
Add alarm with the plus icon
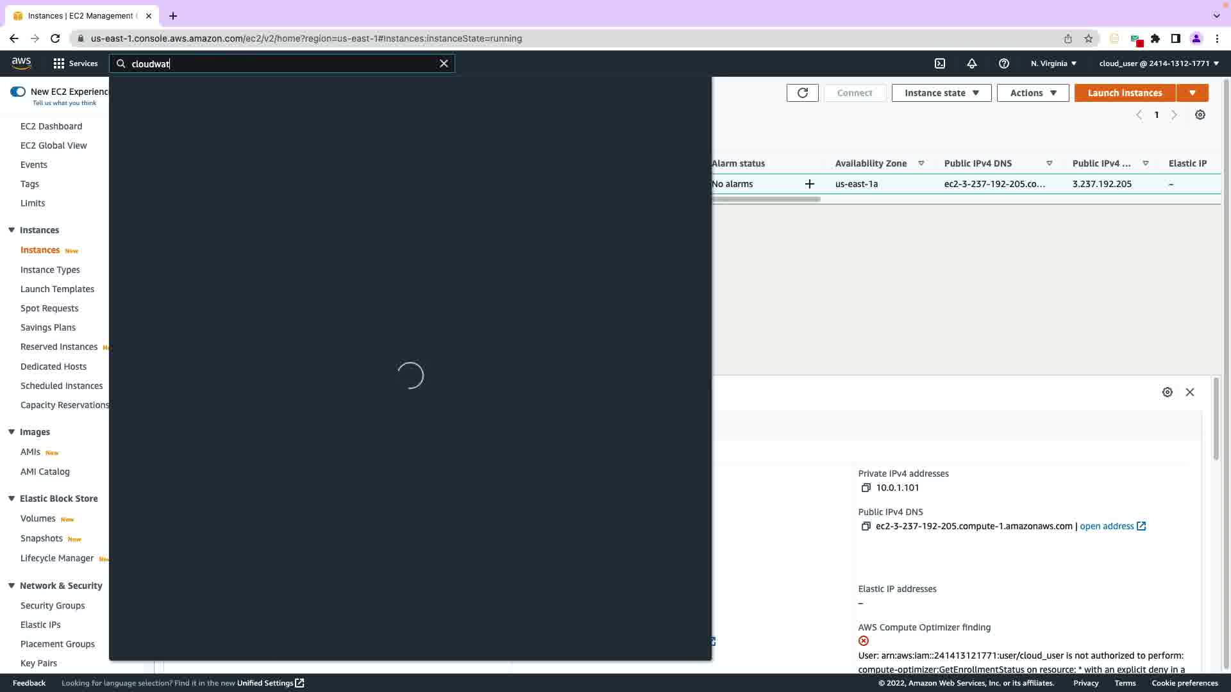click(x=810, y=184)
